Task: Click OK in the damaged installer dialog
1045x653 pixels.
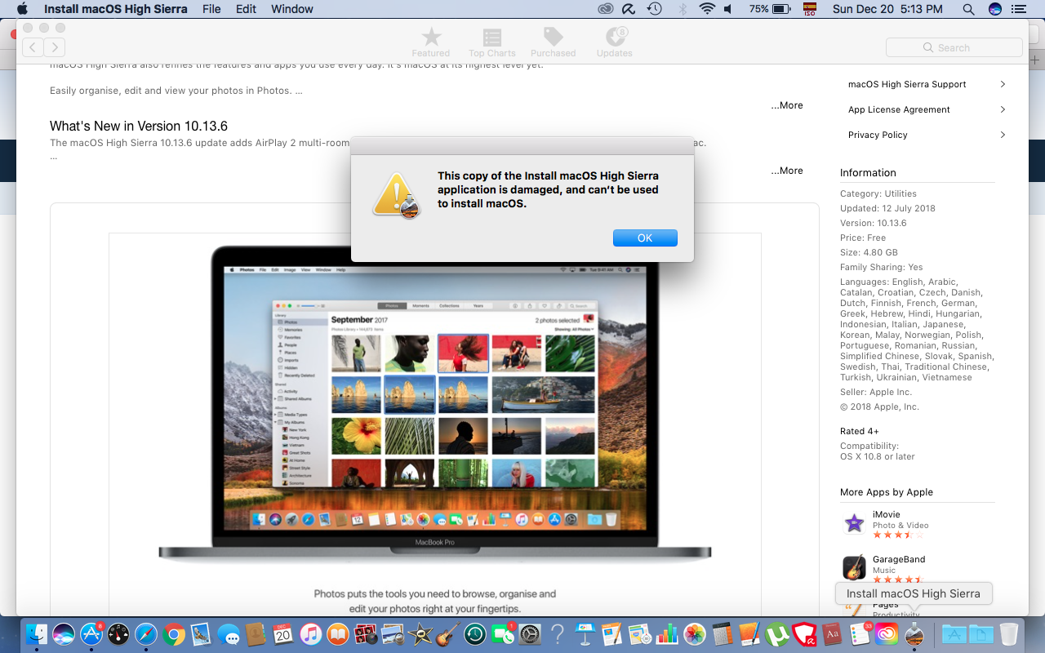Action: [x=645, y=238]
